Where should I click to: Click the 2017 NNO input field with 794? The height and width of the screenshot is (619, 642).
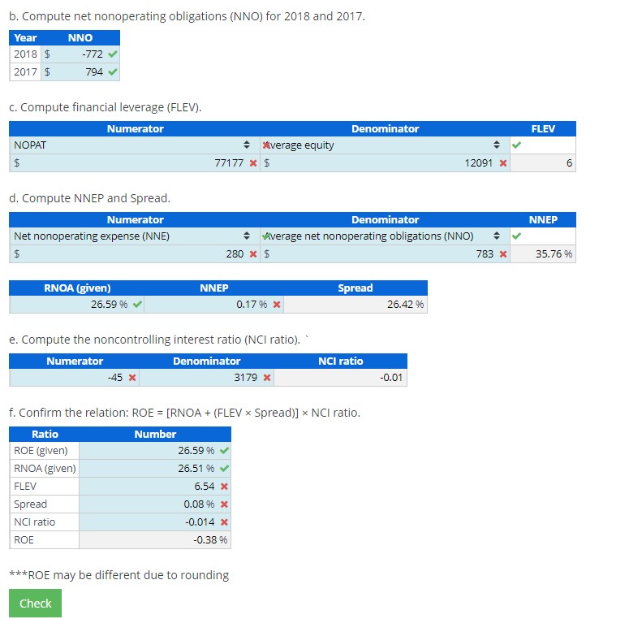pos(80,72)
